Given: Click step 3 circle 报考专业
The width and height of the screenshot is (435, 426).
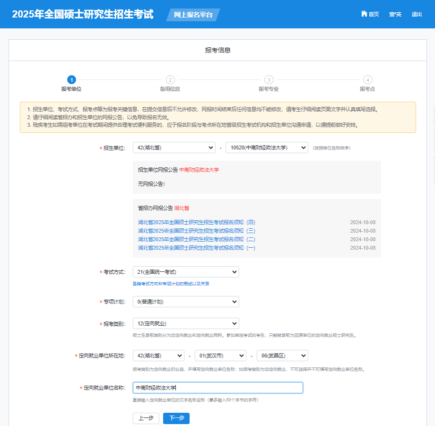Looking at the screenshot, I should 269,80.
